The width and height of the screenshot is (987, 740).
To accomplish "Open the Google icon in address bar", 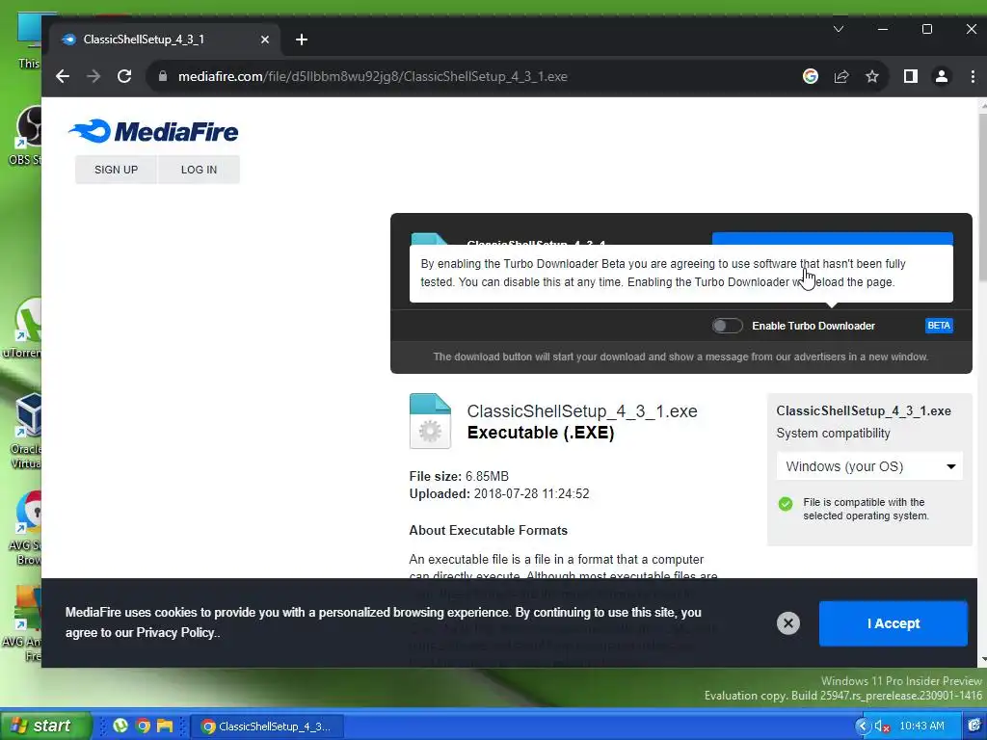I will (810, 77).
